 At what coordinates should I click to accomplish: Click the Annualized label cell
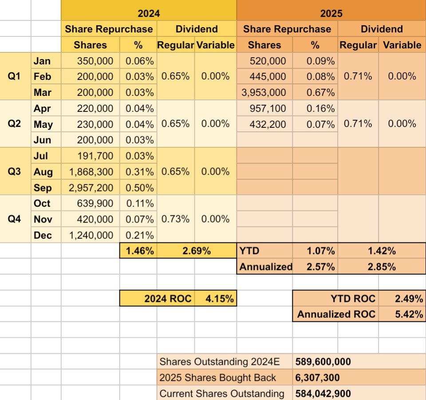(x=265, y=266)
